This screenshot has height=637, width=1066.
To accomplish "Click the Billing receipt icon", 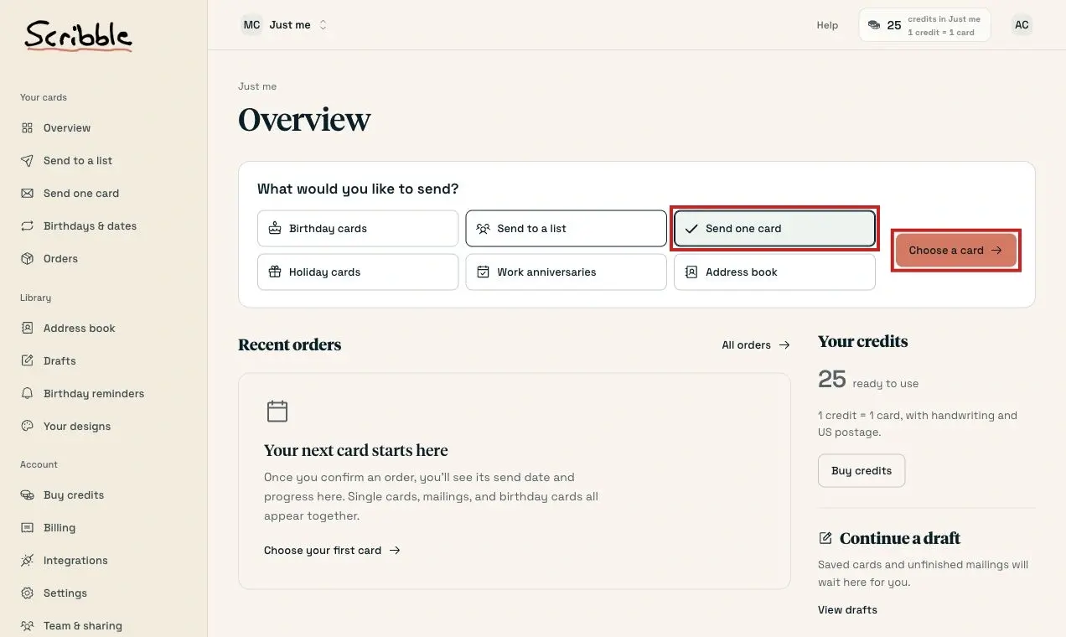I will tap(28, 528).
